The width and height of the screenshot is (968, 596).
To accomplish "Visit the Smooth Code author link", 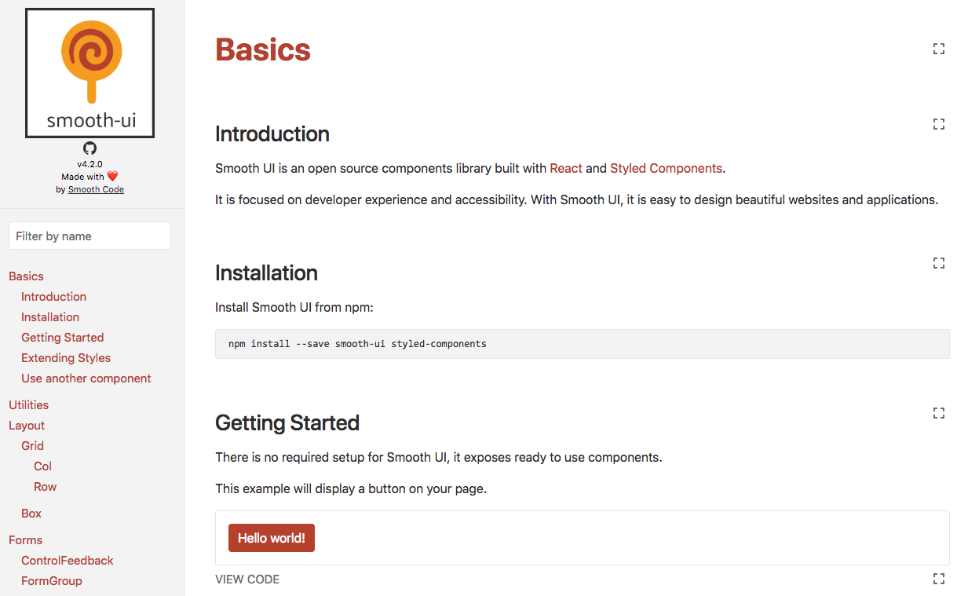I will 96,189.
